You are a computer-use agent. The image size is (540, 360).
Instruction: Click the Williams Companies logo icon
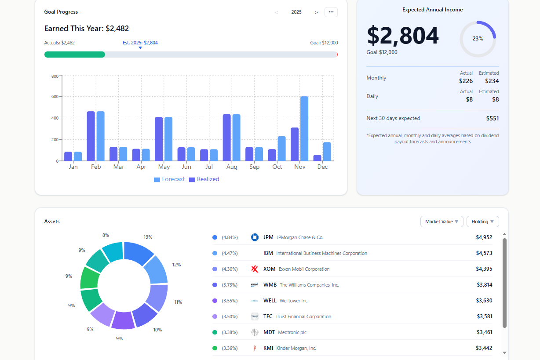(255, 285)
